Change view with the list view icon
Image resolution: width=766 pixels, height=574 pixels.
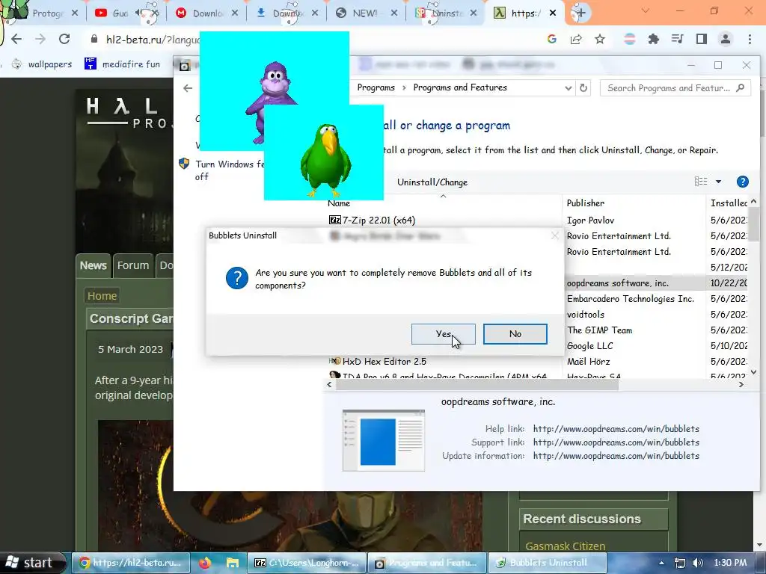click(x=701, y=182)
